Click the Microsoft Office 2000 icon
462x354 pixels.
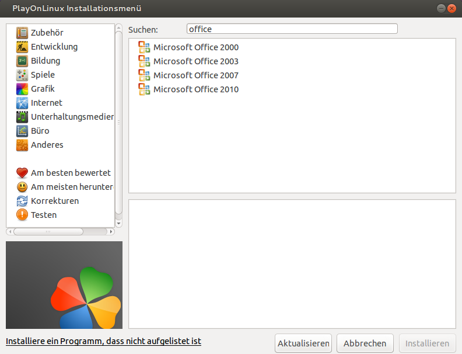[144, 47]
